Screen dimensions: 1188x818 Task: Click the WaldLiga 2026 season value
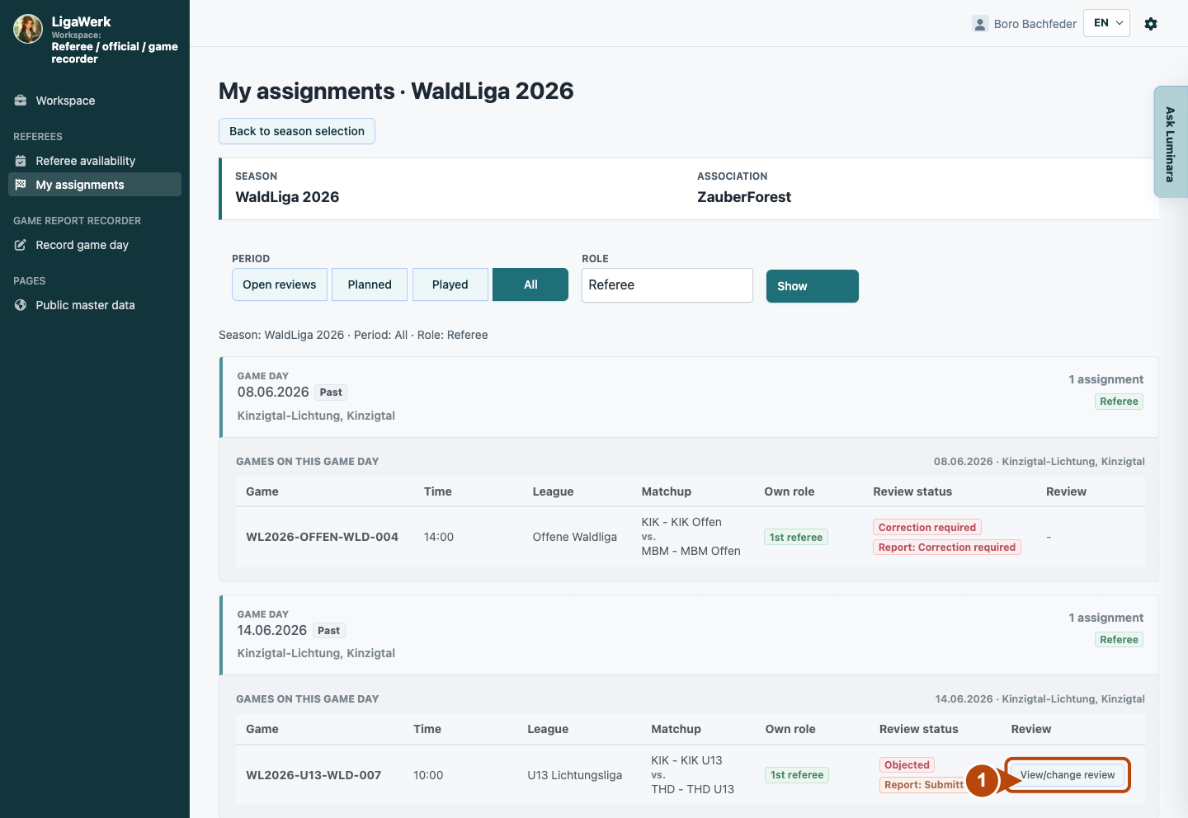pyautogui.click(x=287, y=197)
